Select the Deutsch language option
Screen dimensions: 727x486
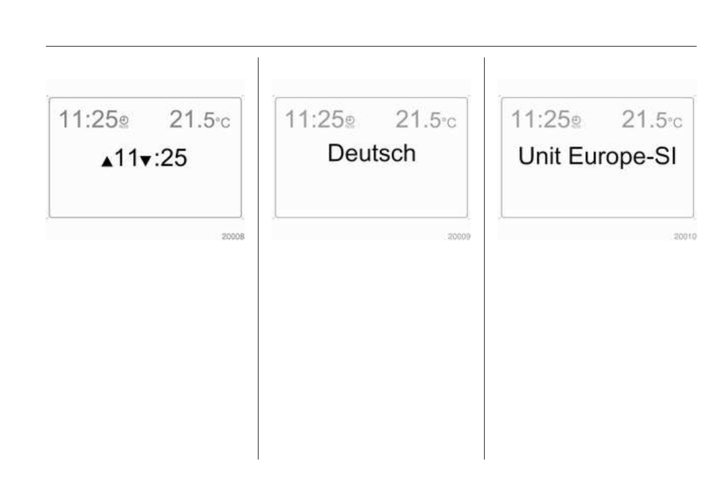tap(371, 153)
